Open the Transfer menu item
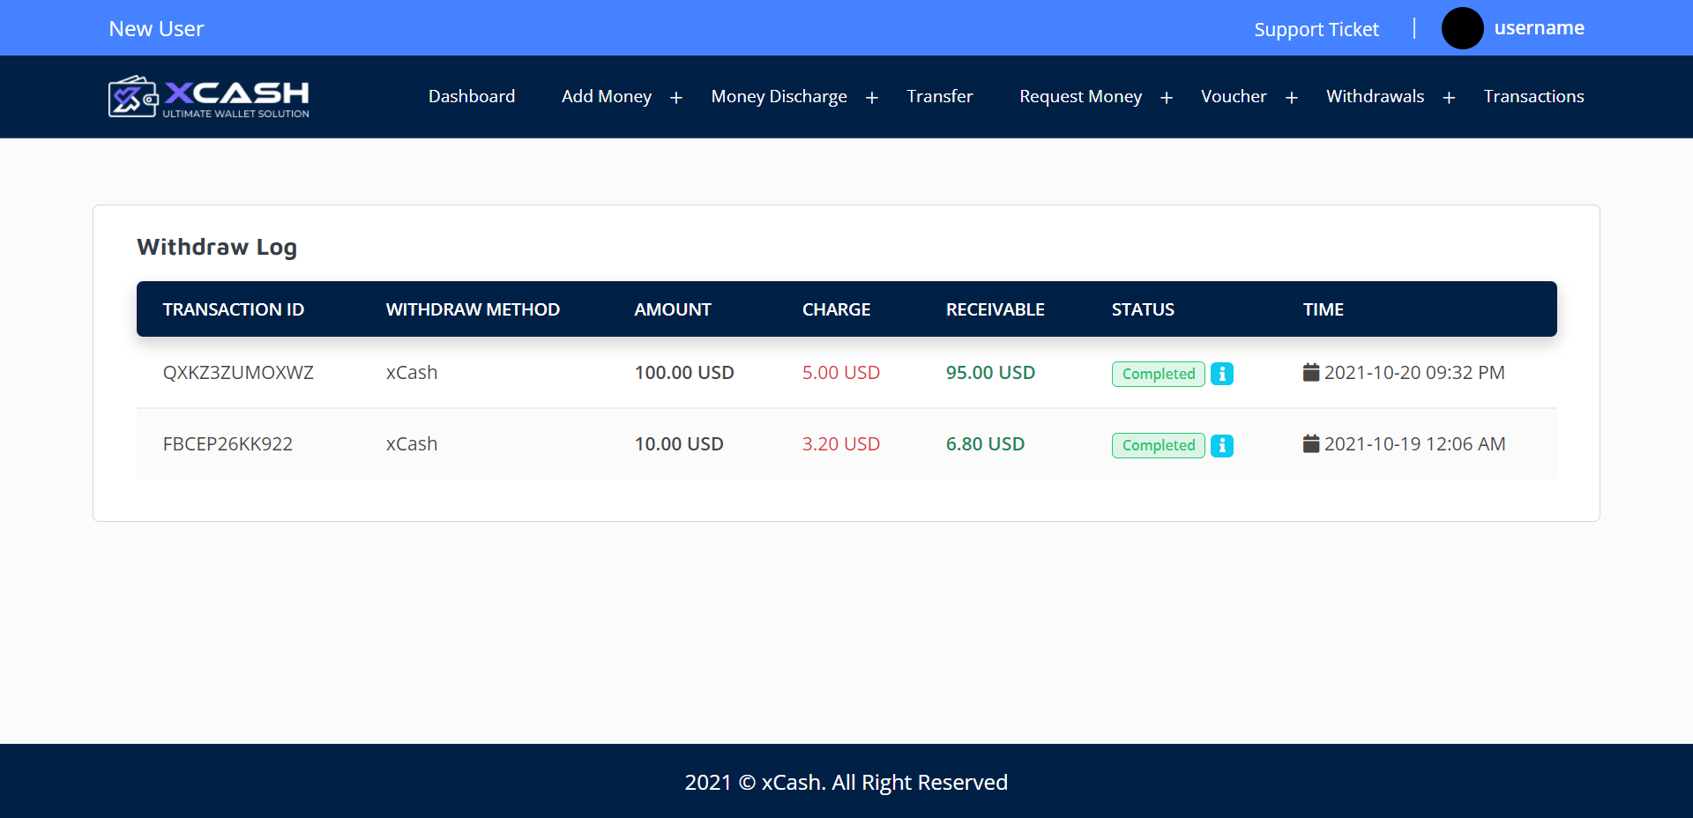The width and height of the screenshot is (1693, 818). click(939, 96)
